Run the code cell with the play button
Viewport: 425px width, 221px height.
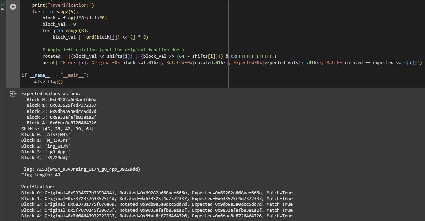pyautogui.click(x=13, y=7)
